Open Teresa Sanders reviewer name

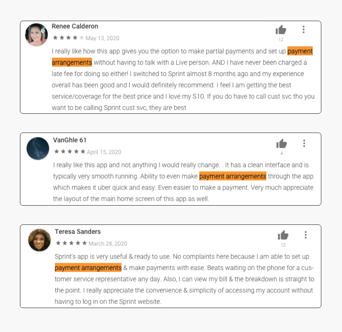coord(78,232)
